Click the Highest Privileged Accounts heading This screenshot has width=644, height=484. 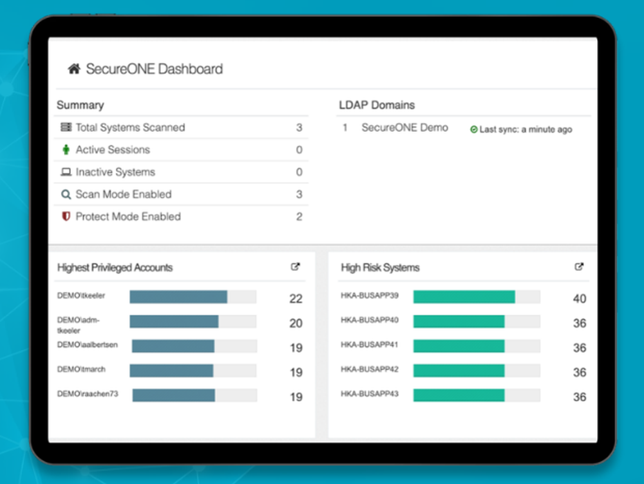(x=115, y=268)
